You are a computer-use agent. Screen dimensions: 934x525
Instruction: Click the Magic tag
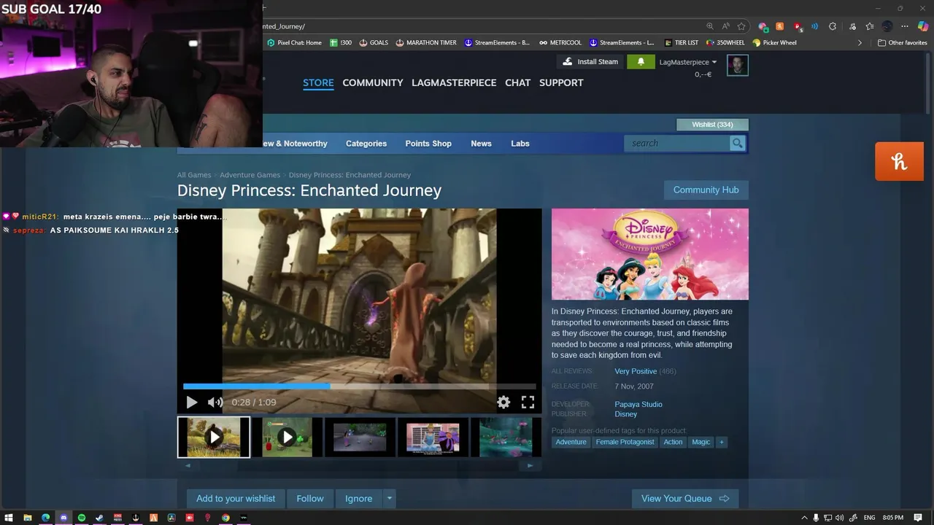[700, 442]
